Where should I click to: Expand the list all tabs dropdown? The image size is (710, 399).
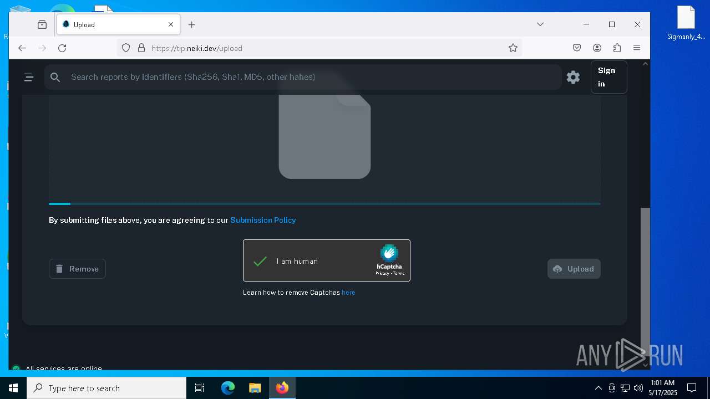click(540, 24)
